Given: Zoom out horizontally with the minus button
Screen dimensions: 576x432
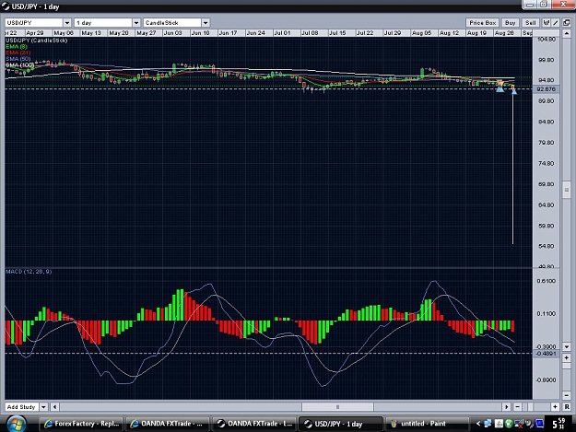Looking at the screenshot, I should tap(517, 407).
